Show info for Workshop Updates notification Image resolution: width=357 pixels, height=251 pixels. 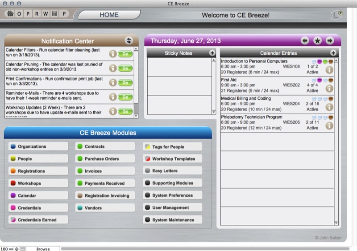(113, 111)
